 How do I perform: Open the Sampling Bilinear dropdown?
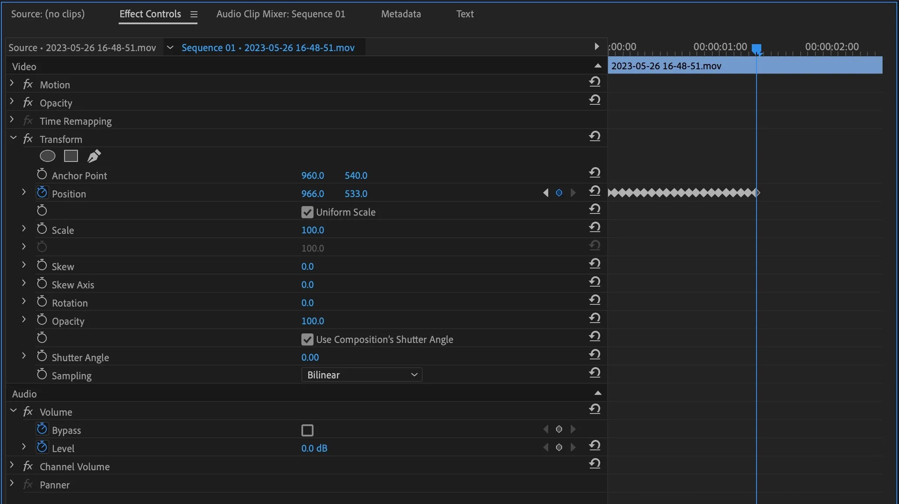[362, 375]
